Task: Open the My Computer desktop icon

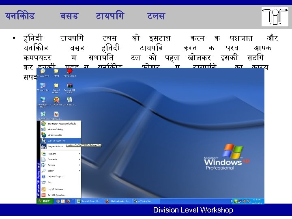Action: click(43, 87)
